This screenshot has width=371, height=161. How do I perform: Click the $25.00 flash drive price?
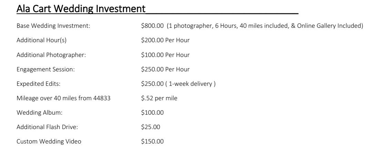(151, 127)
